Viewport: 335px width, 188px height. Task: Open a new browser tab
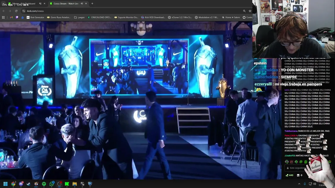92,4
